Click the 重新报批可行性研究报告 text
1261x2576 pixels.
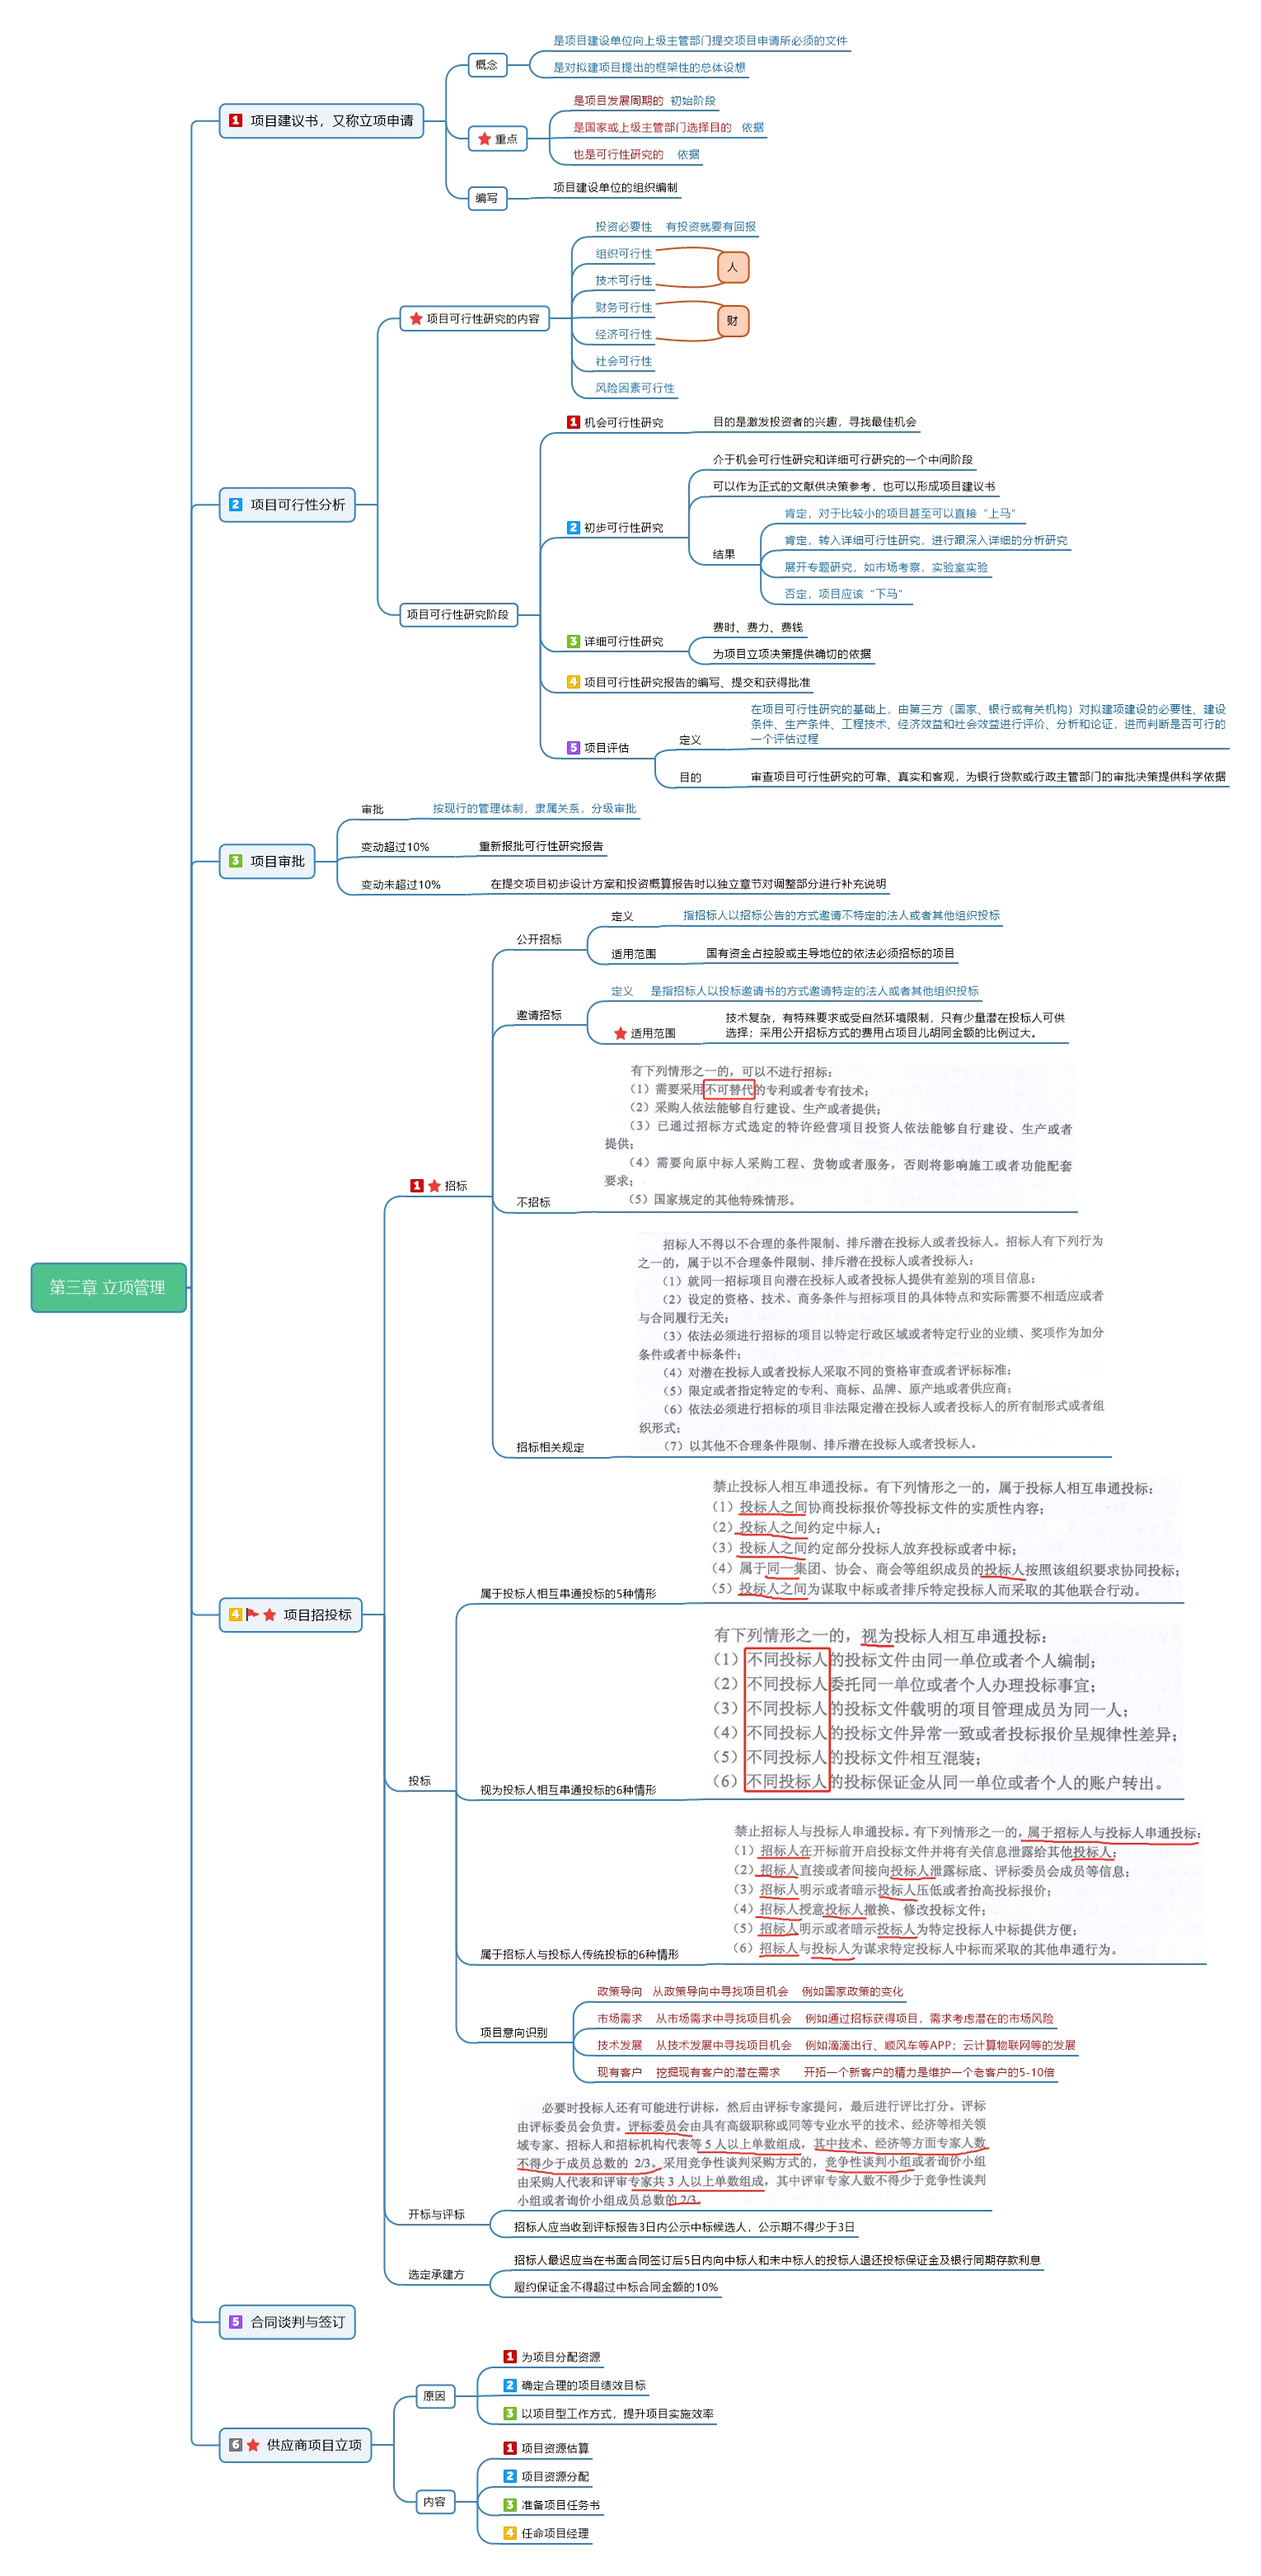(541, 847)
